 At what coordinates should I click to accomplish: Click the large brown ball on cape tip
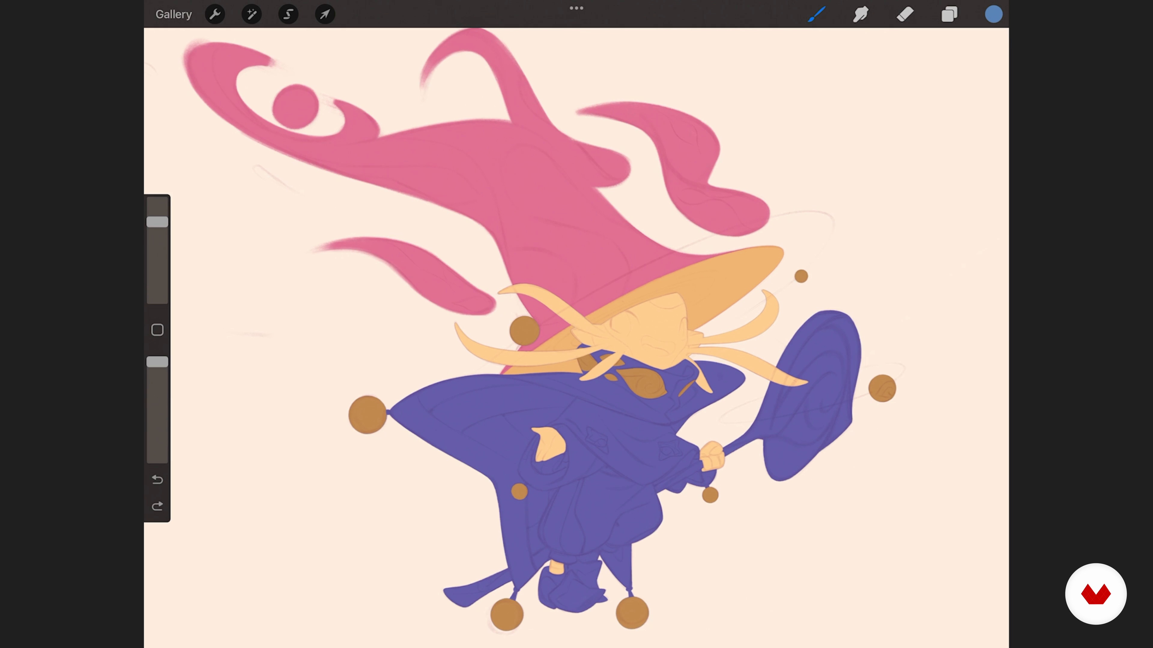(367, 415)
